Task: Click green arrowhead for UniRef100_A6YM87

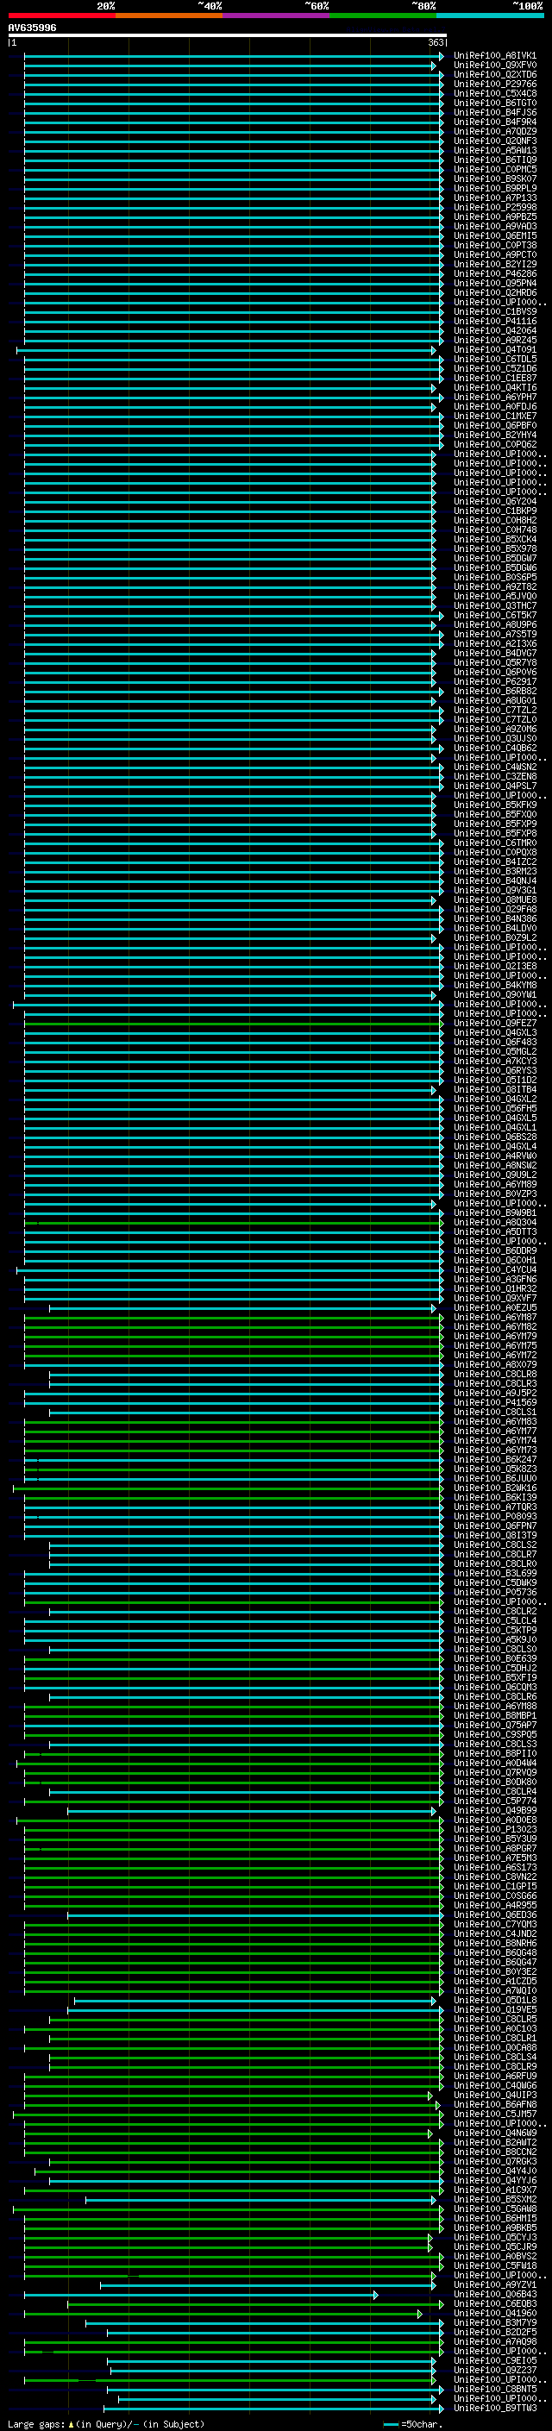Action: 441,1318
